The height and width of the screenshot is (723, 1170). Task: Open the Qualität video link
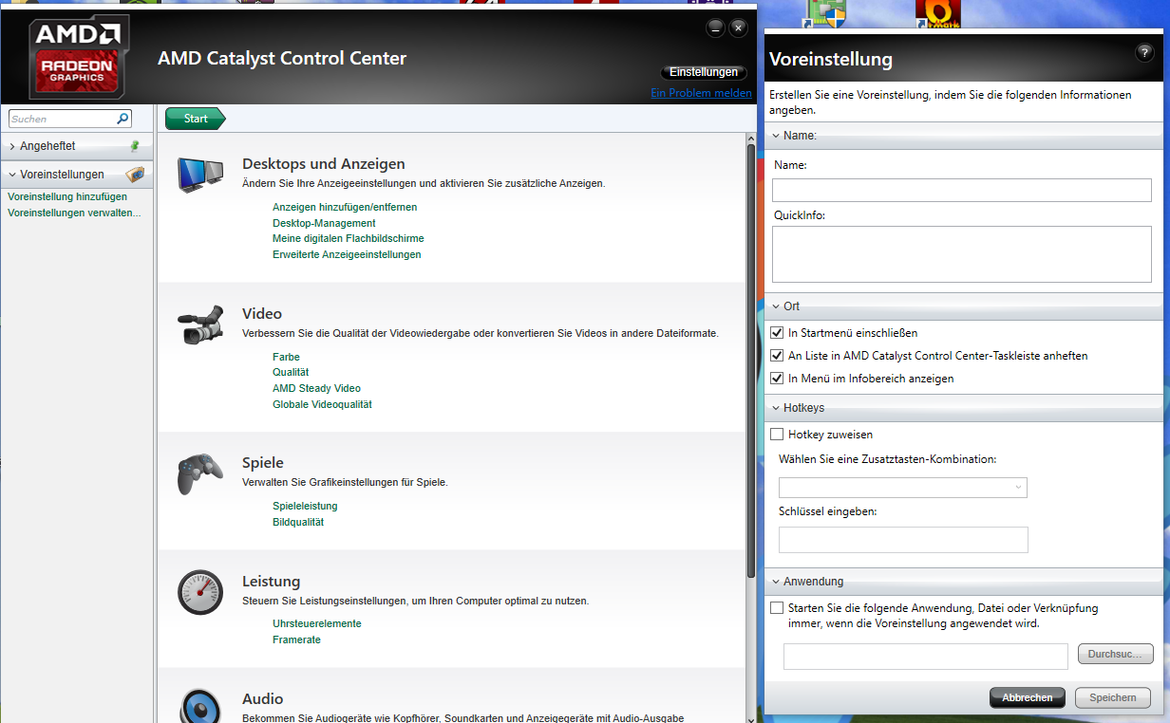point(291,372)
